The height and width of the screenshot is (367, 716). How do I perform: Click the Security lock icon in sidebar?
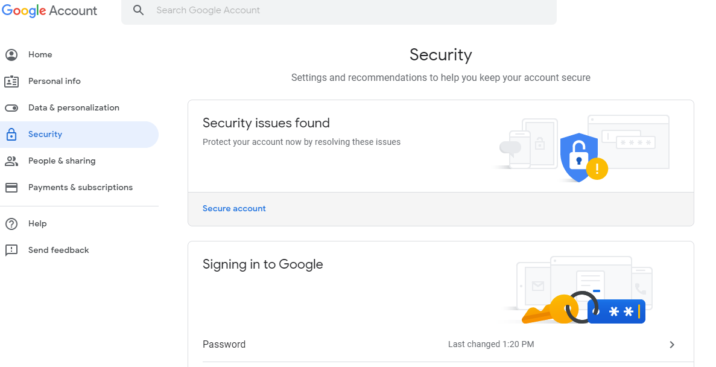(11, 135)
